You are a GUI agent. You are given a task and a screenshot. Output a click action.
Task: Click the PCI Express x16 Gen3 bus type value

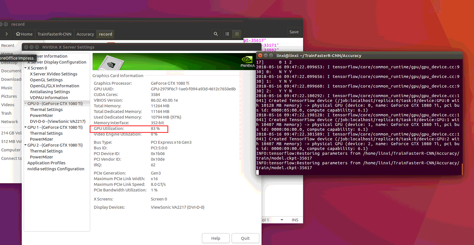click(171, 142)
